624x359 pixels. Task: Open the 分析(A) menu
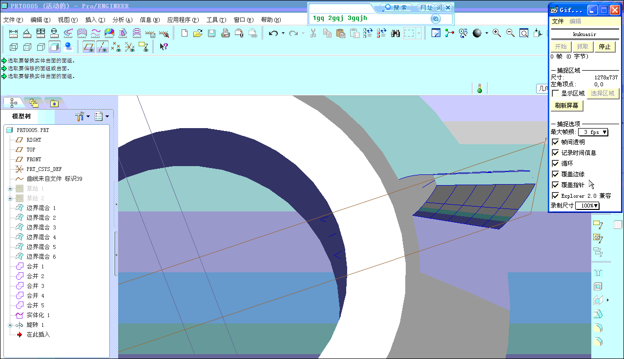coord(123,20)
